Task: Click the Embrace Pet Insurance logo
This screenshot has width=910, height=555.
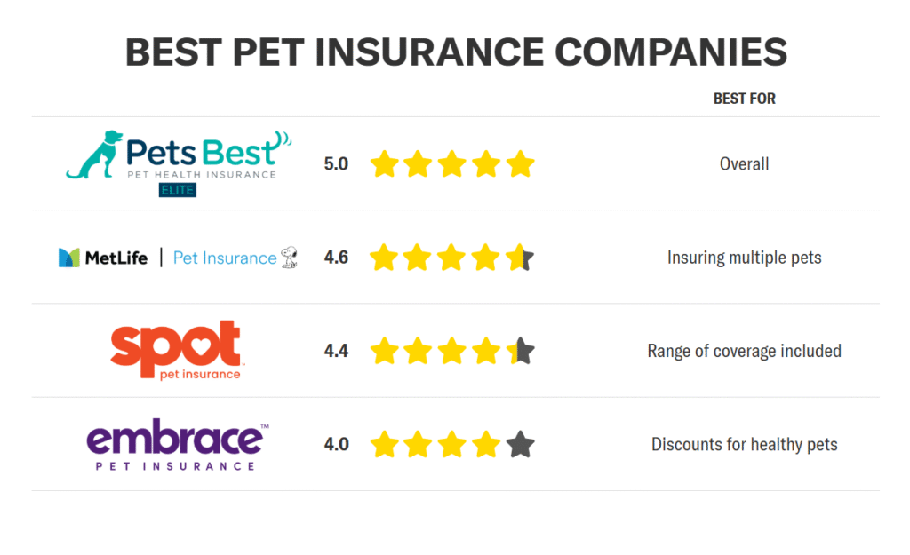Action: 178,444
